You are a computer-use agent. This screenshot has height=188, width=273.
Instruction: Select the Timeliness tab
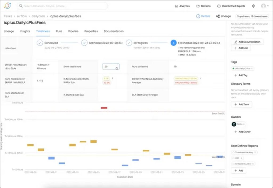coord(43,31)
